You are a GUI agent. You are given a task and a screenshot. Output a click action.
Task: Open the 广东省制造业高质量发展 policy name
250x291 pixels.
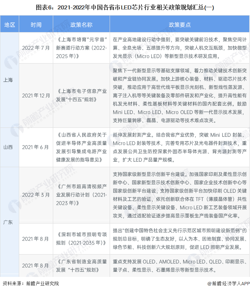tap(81, 265)
